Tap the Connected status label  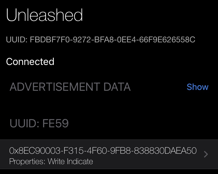(x=30, y=62)
